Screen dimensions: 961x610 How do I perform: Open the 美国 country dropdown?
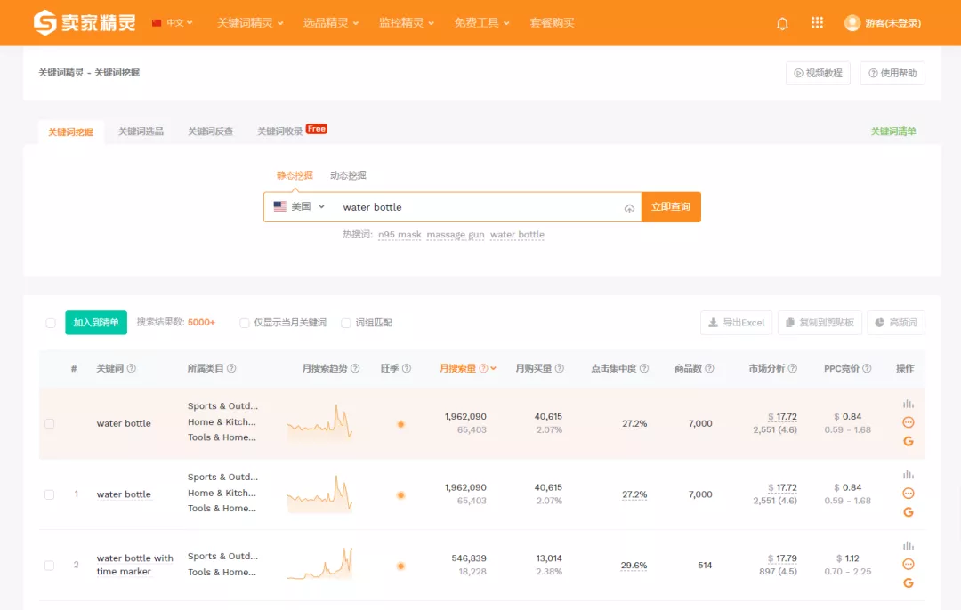300,207
